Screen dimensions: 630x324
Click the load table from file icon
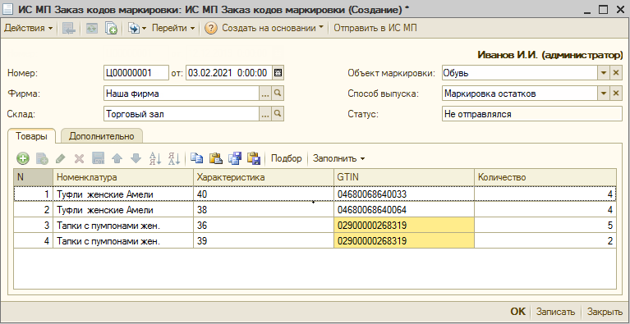tap(254, 158)
